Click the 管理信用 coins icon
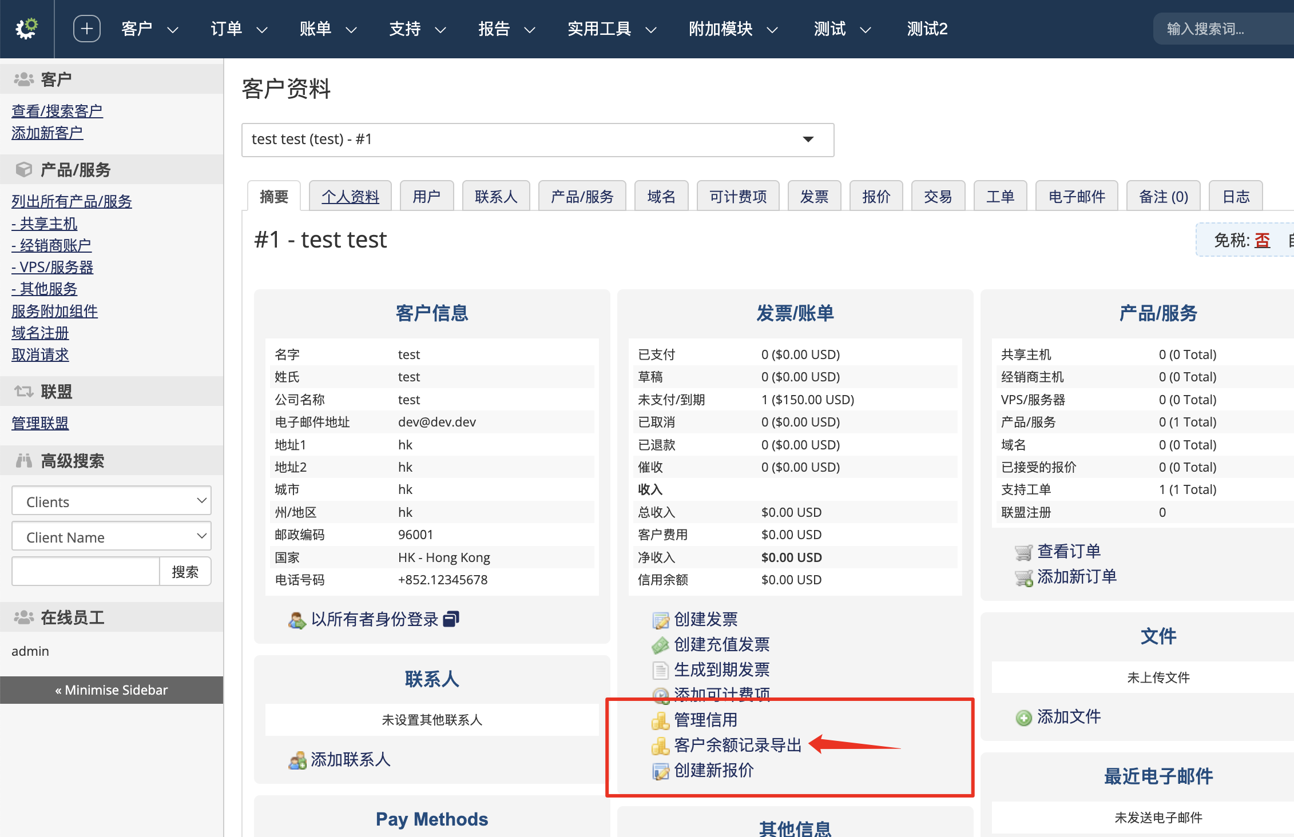The image size is (1294, 837). coord(660,720)
